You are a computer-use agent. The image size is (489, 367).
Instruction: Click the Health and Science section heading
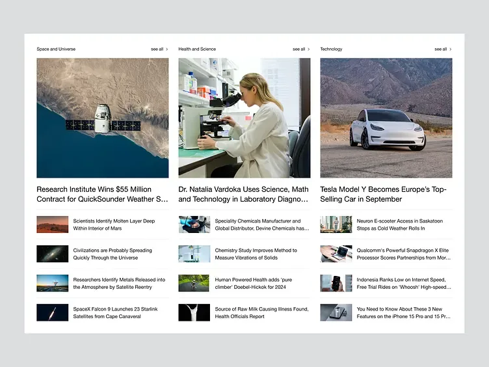click(197, 49)
